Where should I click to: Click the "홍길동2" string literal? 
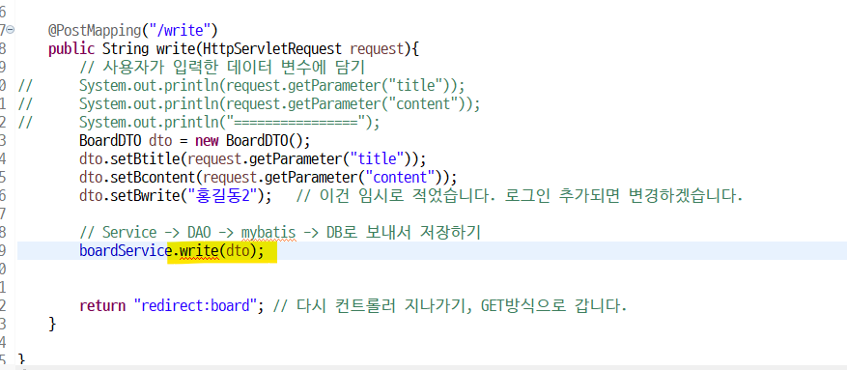221,195
